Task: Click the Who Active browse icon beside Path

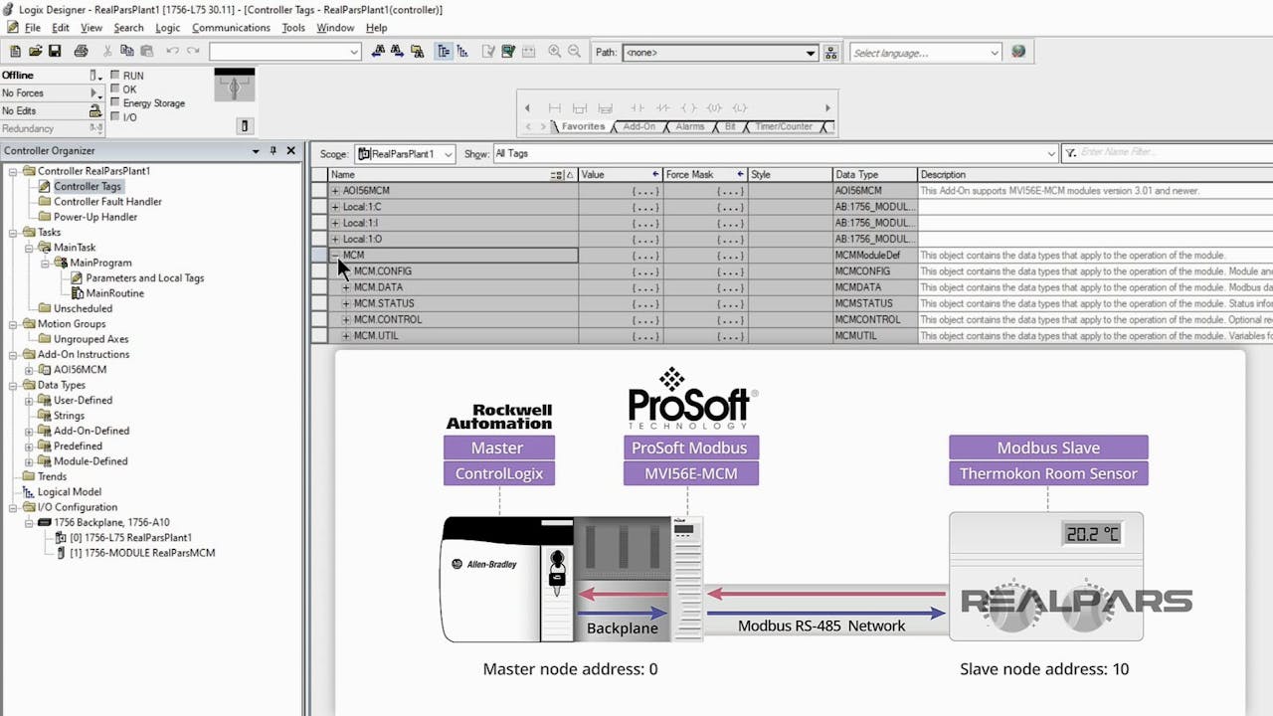Action: pos(831,51)
